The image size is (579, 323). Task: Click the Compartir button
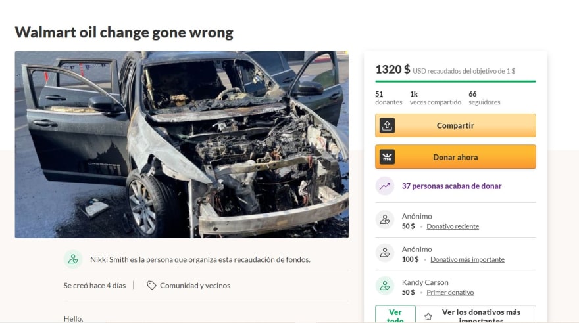click(455, 125)
